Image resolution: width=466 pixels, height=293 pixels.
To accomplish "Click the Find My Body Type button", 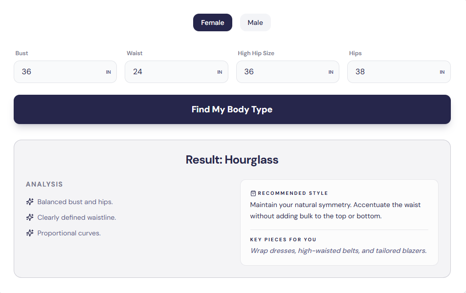I will click(x=232, y=109).
